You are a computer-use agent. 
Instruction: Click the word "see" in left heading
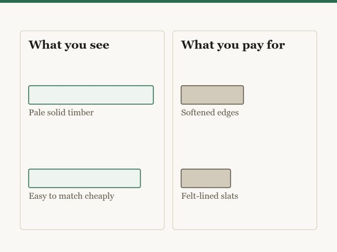tap(100, 45)
